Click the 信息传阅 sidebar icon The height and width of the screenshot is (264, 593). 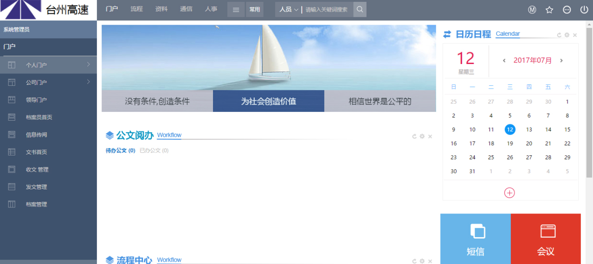click(x=12, y=135)
